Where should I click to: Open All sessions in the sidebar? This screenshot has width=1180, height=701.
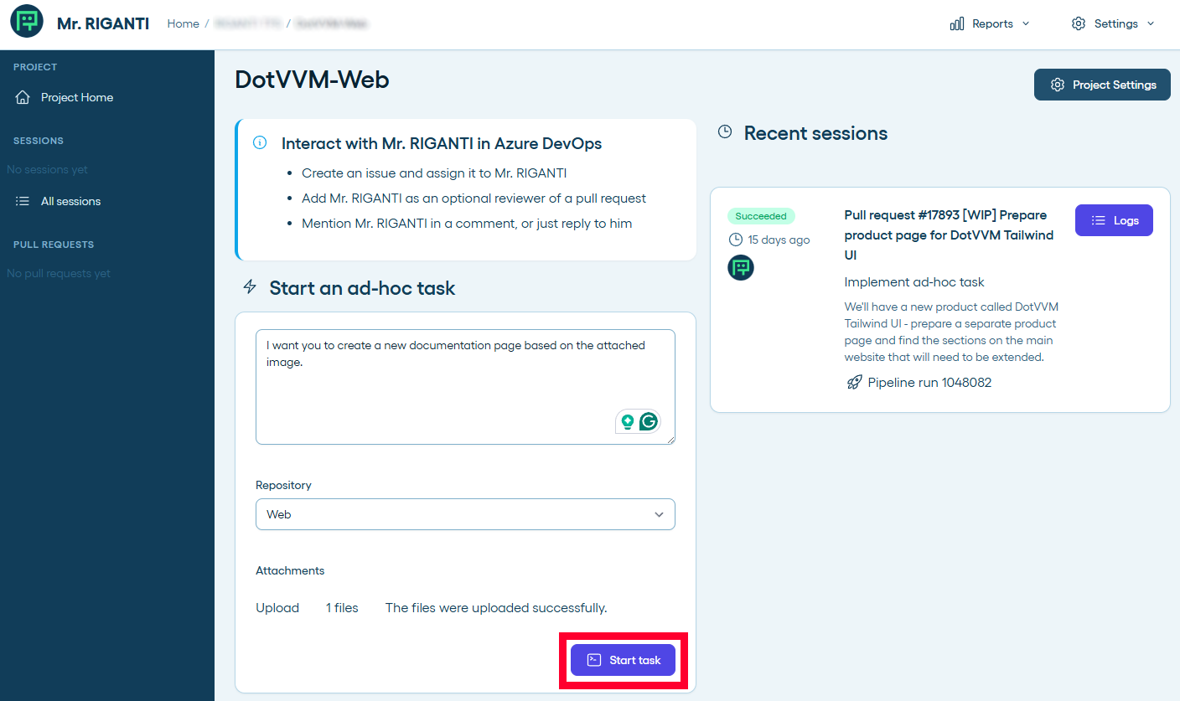[x=70, y=201]
